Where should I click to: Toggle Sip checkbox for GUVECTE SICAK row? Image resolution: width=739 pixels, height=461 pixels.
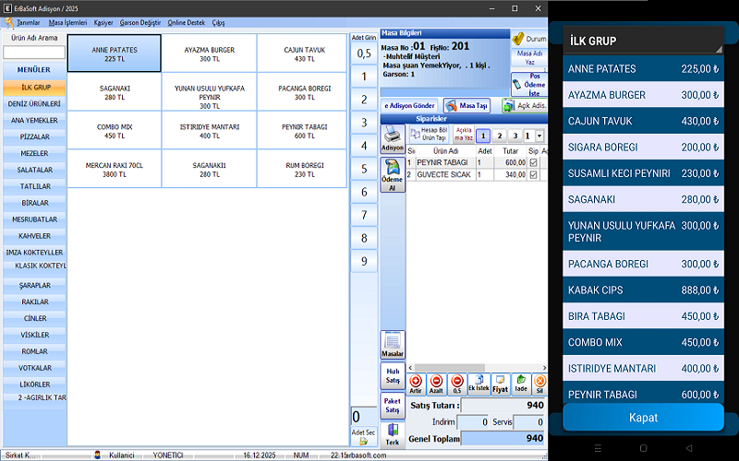click(533, 173)
